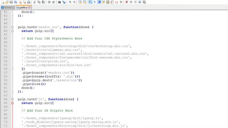Toggle show all characters
The height and width of the screenshot is (128, 228).
click(95, 2)
